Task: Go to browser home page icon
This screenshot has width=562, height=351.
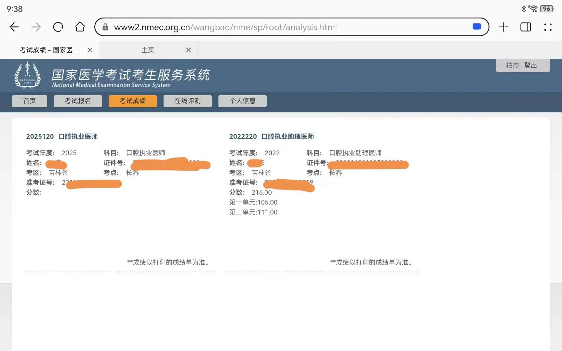Action: (x=80, y=27)
